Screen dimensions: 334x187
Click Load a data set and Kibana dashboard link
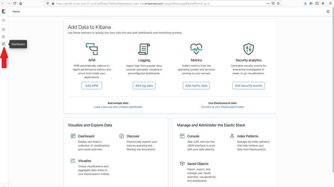118,107
